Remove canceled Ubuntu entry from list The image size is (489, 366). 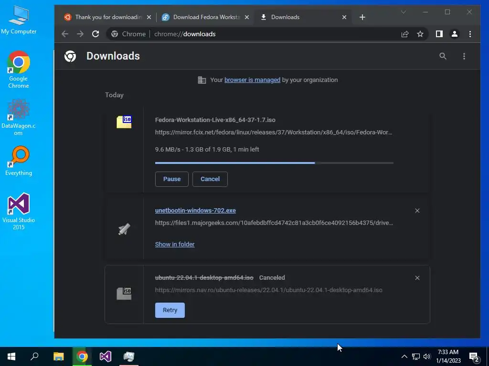click(417, 278)
